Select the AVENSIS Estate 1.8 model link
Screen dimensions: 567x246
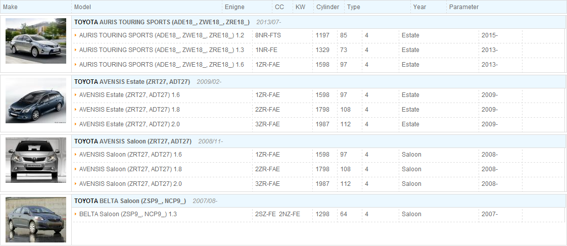(129, 110)
